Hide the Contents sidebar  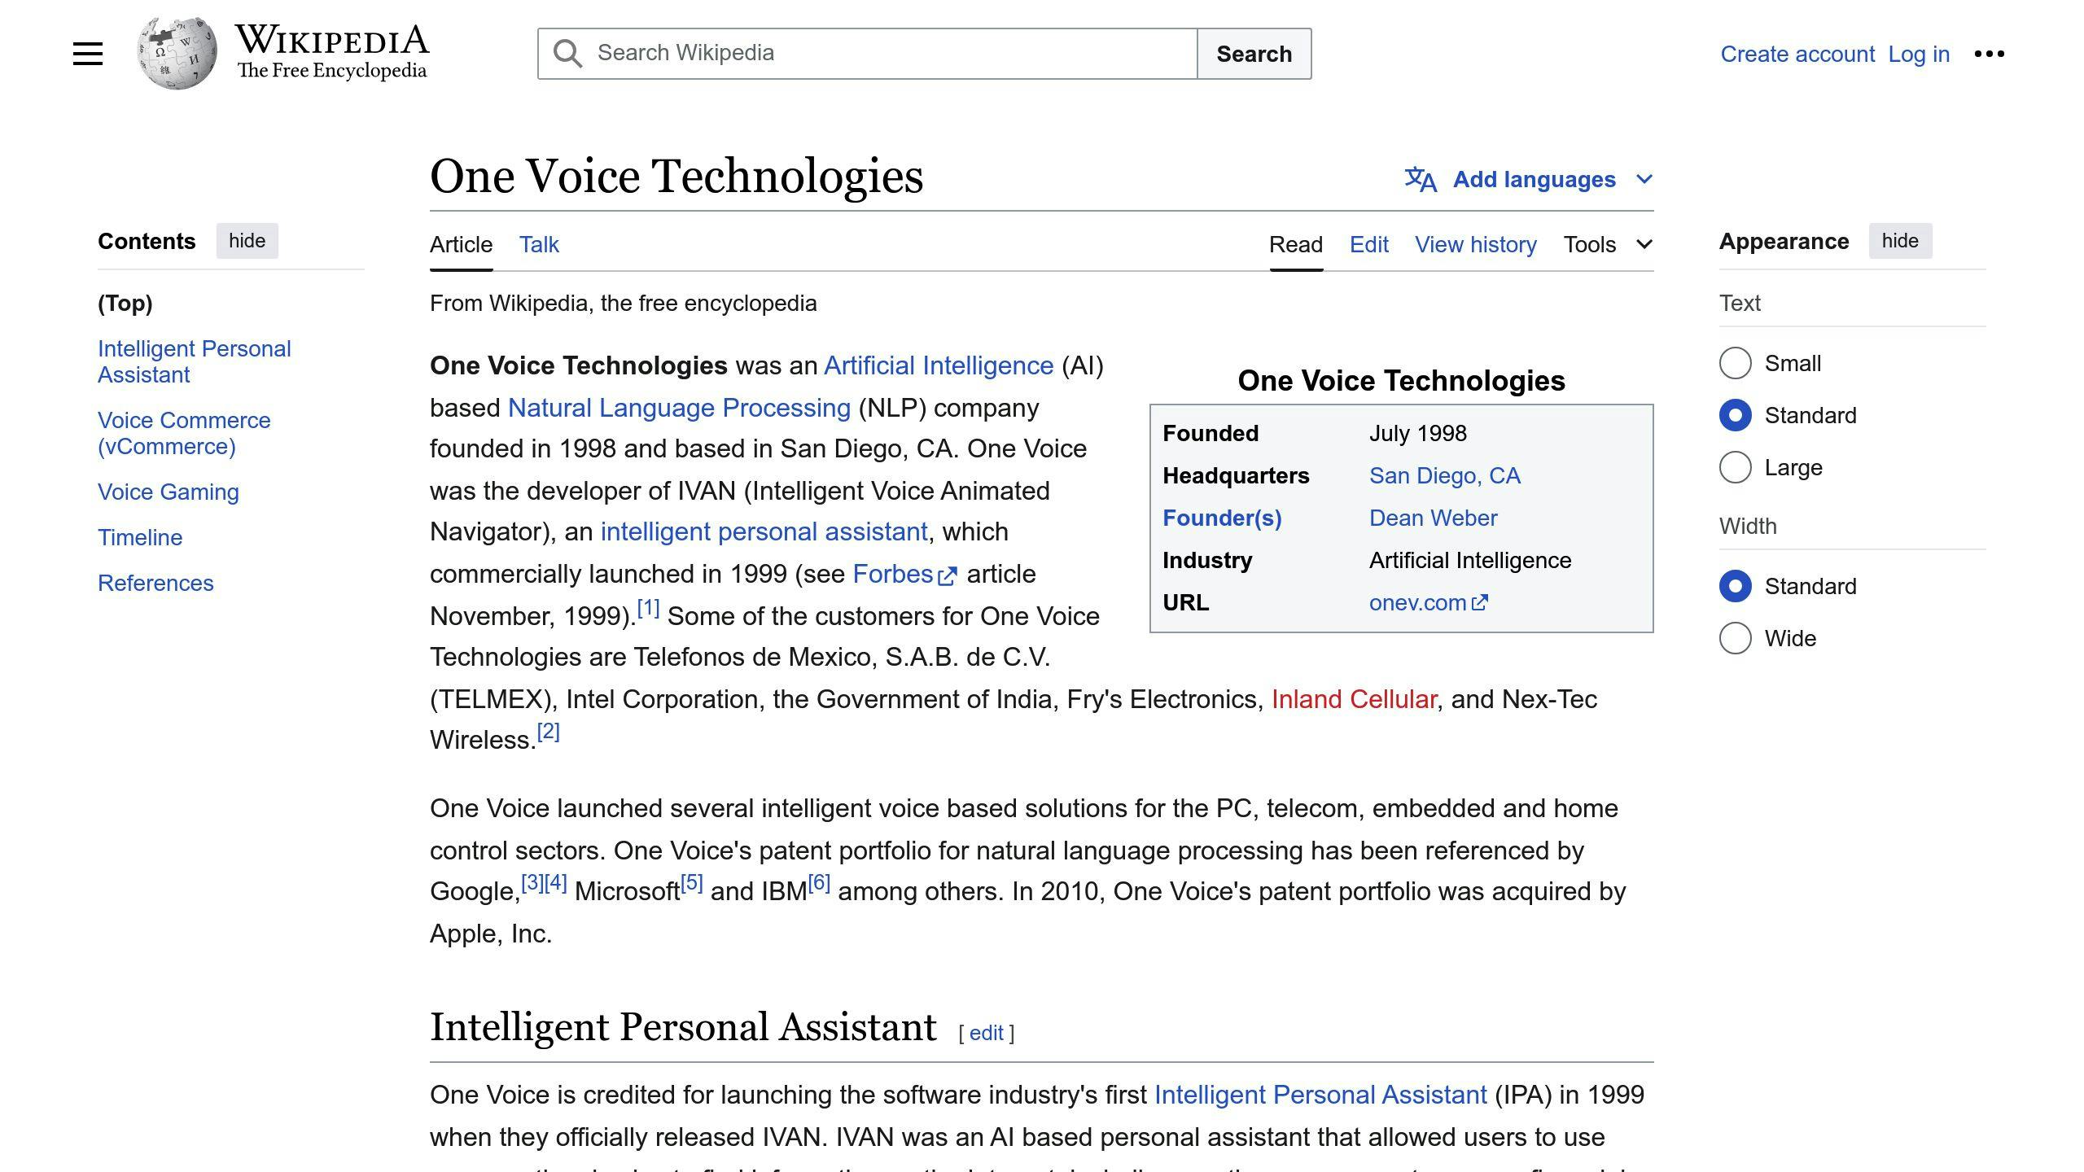pyautogui.click(x=247, y=241)
